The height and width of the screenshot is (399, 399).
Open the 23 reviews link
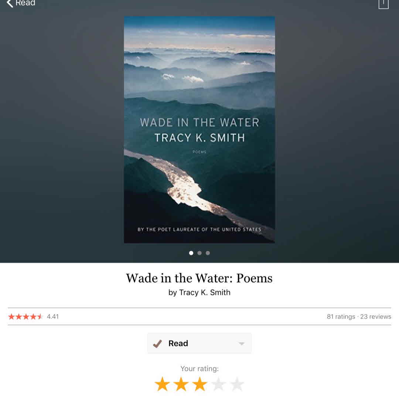pos(376,317)
